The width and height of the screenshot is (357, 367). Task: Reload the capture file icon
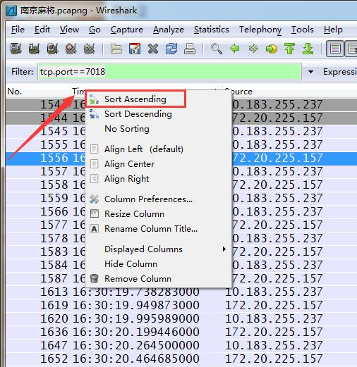(x=171, y=49)
